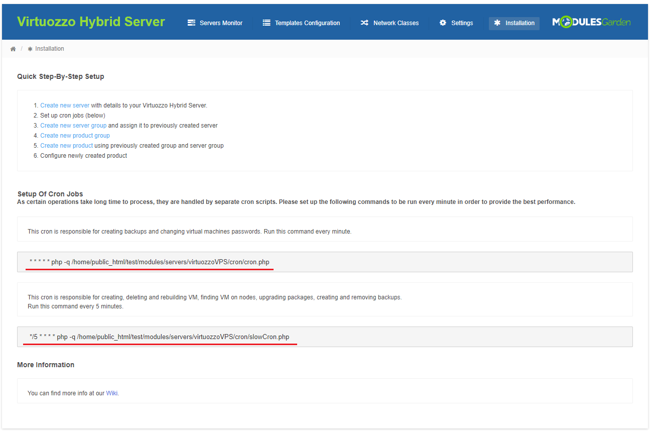650x432 pixels.
Task: Click the 'Set up cron jobs (below)' step
Action: click(73, 116)
